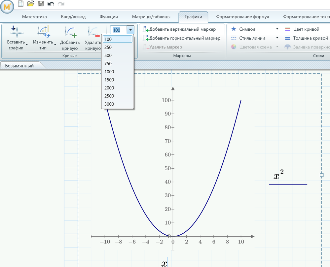Click the Save floppy disk icon
The image size is (330, 267).
41,4
